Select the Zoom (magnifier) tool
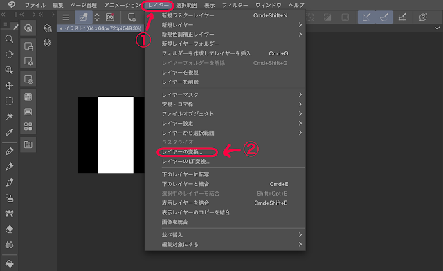Screen dimensions: 443x271 tap(9, 39)
